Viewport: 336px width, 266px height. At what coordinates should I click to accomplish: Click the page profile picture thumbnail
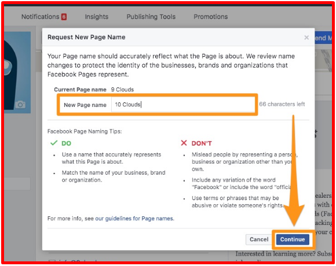point(17,72)
